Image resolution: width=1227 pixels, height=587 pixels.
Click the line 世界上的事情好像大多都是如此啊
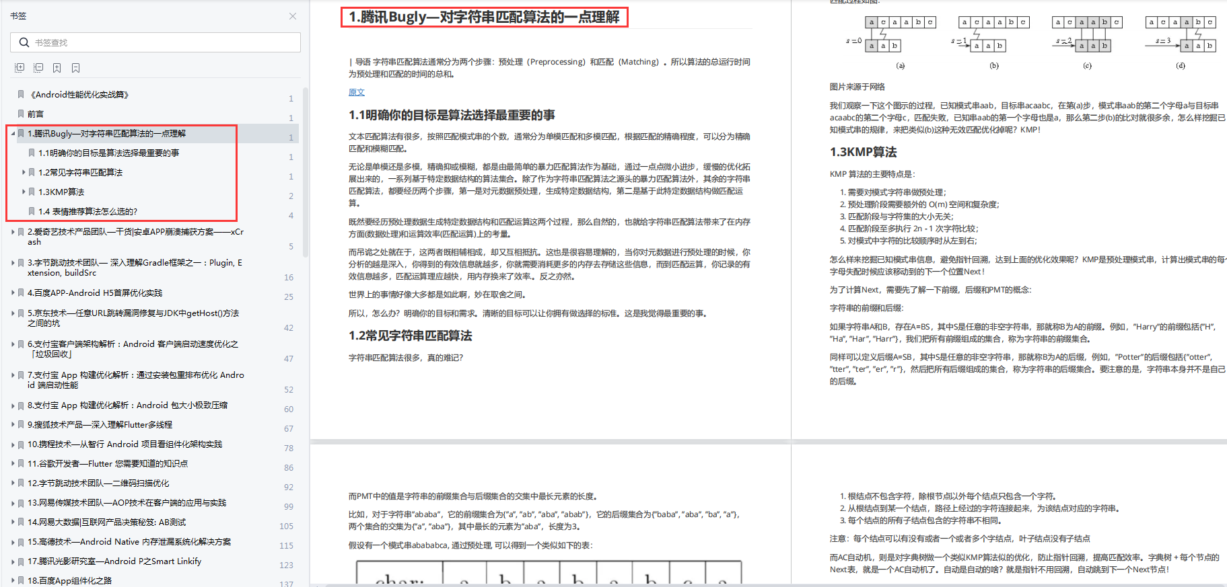point(437,295)
